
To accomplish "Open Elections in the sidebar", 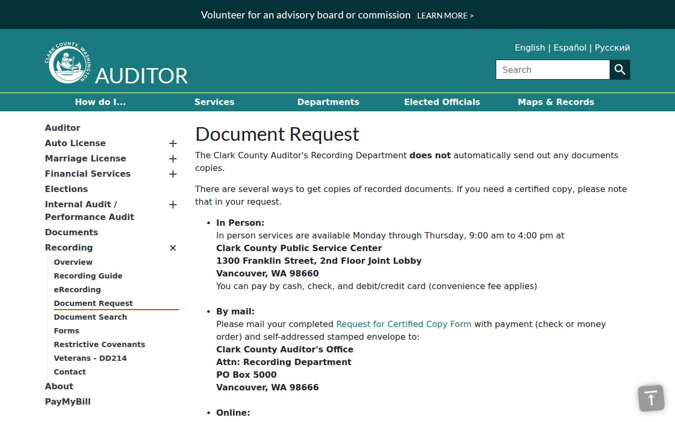I will [x=66, y=189].
